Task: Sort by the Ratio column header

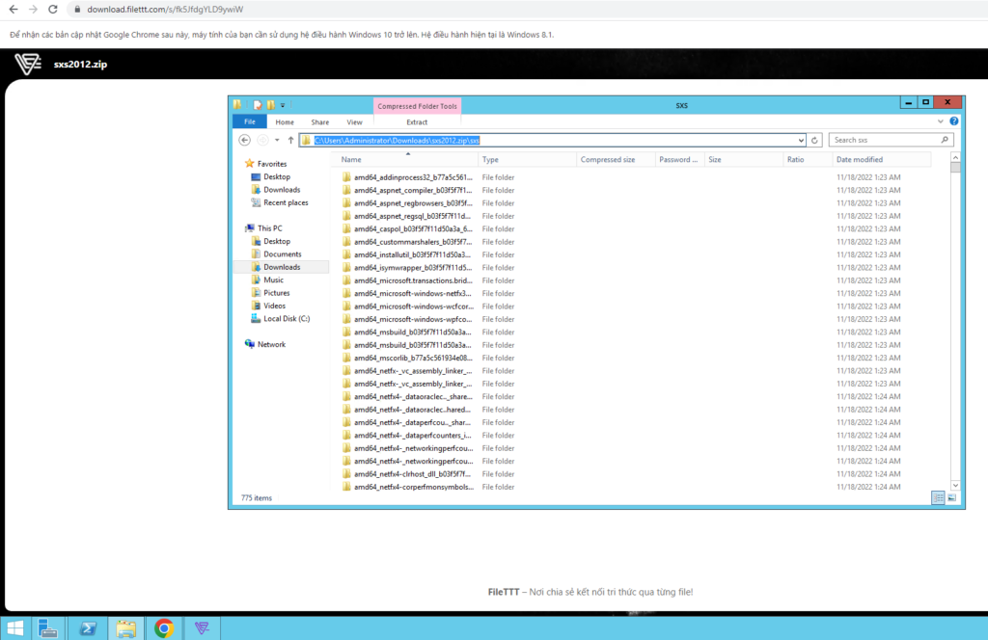Action: tap(808, 160)
